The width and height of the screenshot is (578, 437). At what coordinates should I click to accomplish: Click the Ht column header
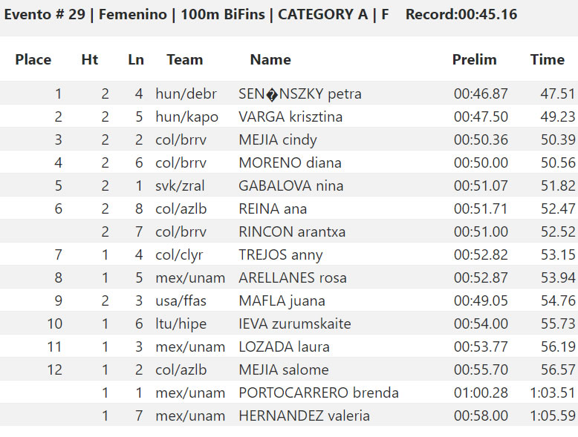90,59
